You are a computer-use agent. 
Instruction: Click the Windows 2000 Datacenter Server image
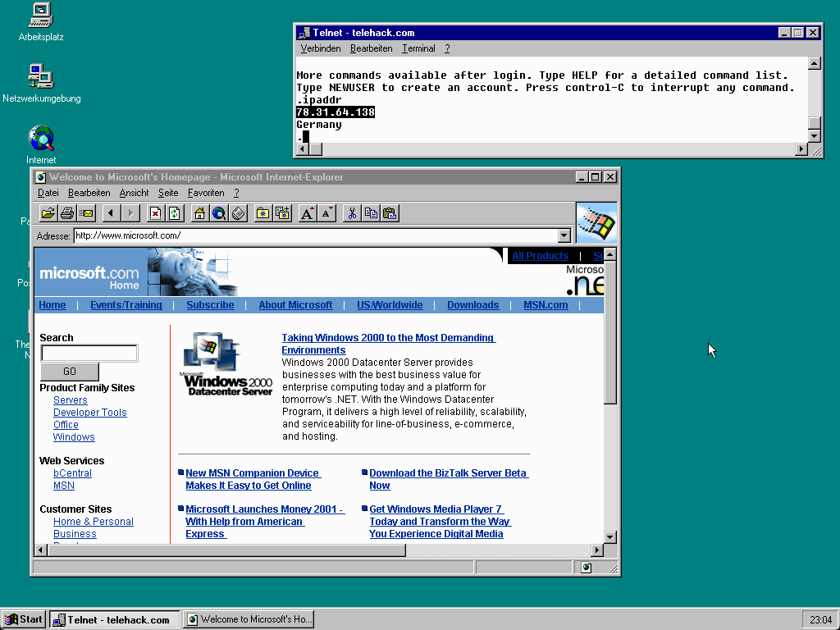tap(226, 363)
